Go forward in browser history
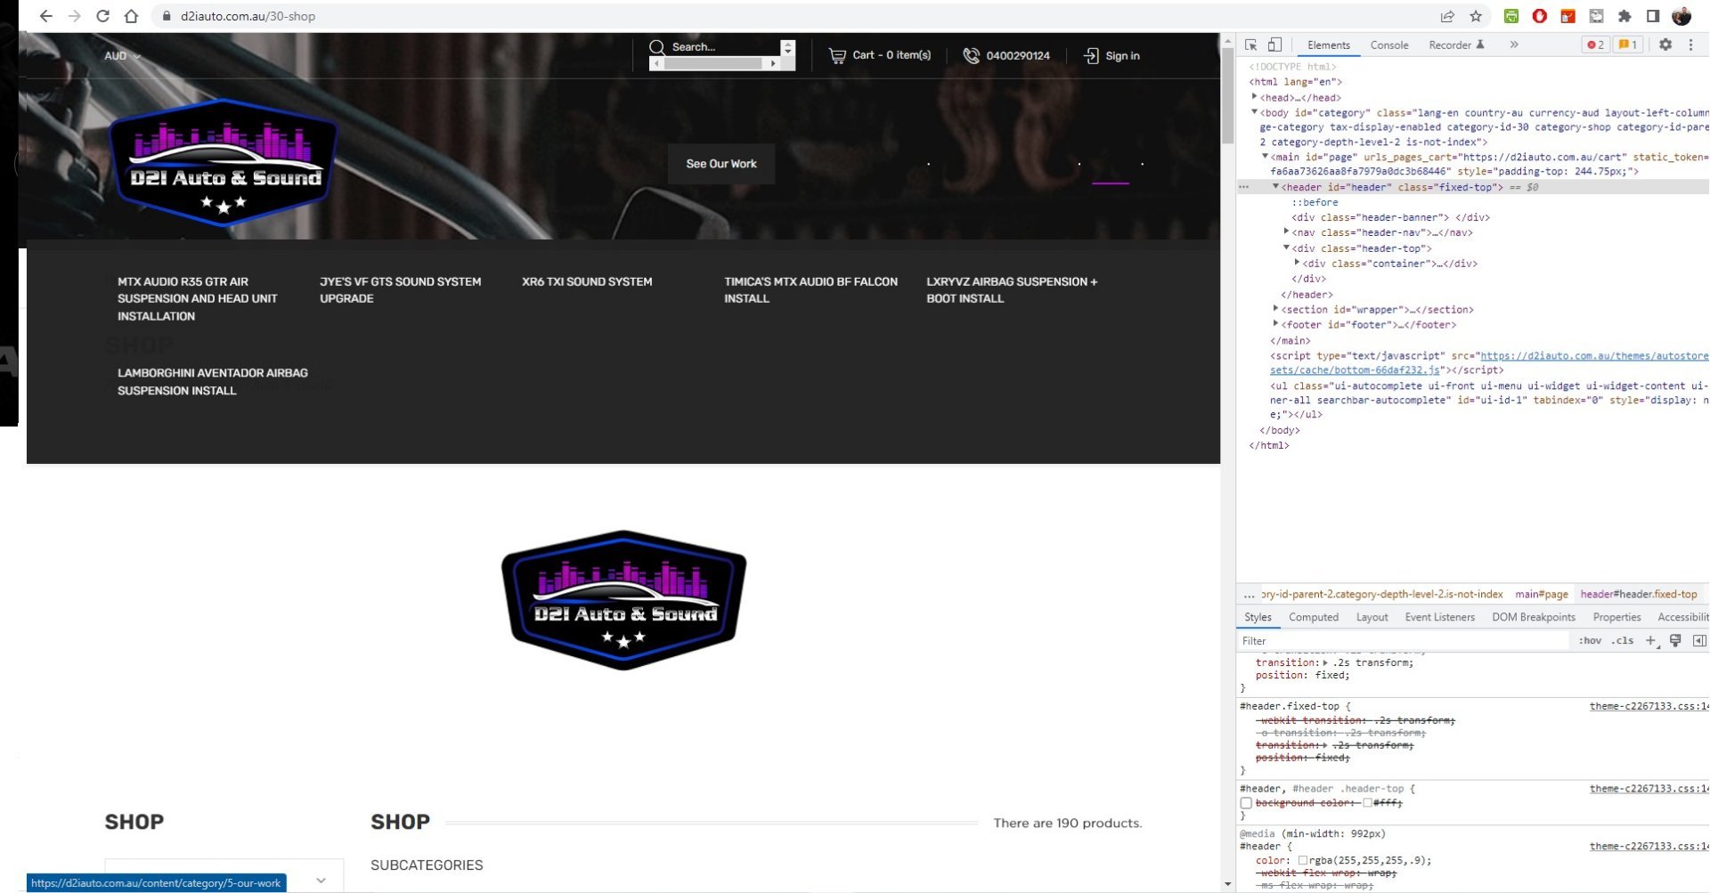Image resolution: width=1710 pixels, height=893 pixels. point(75,16)
